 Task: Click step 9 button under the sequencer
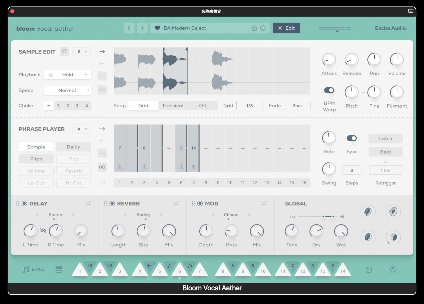coord(218,183)
